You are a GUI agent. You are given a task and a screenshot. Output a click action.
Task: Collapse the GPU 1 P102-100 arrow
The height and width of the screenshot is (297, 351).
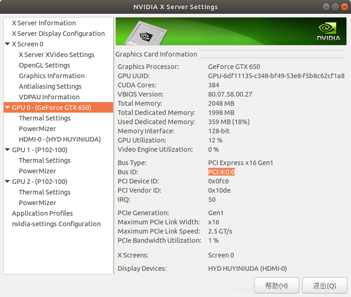pyautogui.click(x=7, y=149)
